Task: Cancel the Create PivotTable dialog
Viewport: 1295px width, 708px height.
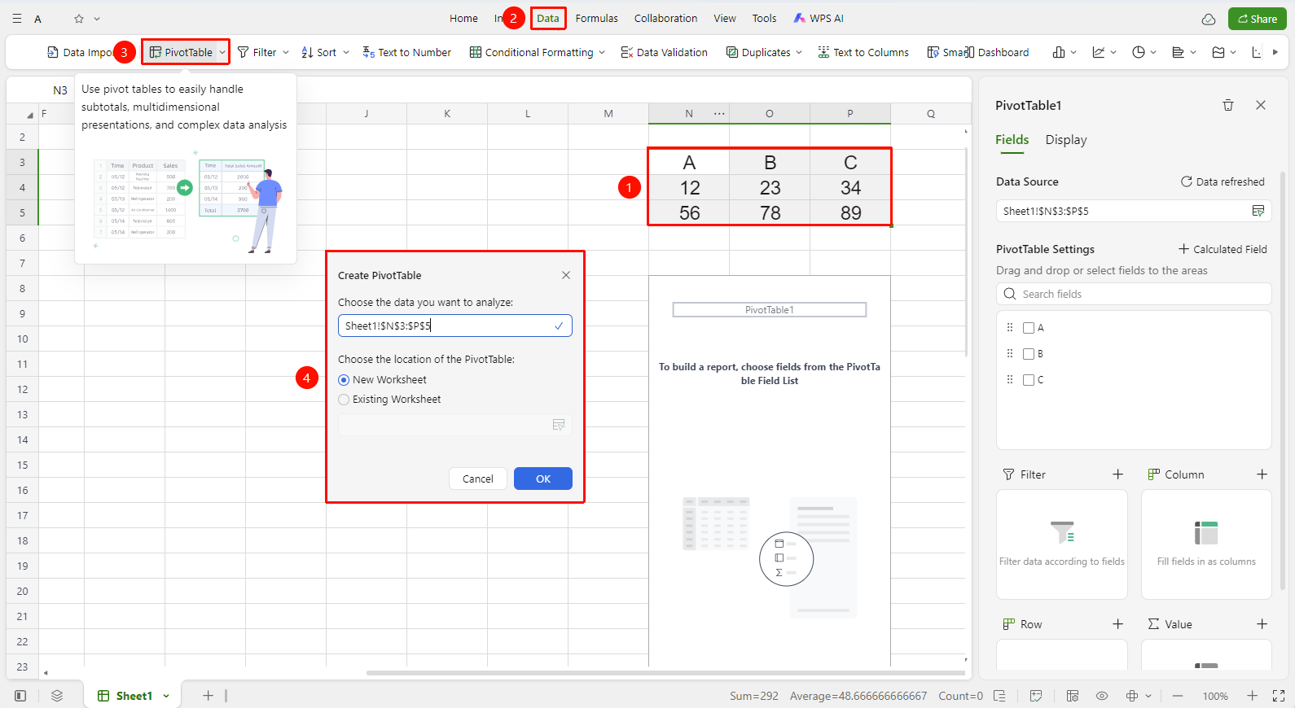Action: (x=478, y=479)
